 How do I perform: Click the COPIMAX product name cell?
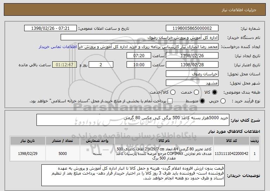164,154
